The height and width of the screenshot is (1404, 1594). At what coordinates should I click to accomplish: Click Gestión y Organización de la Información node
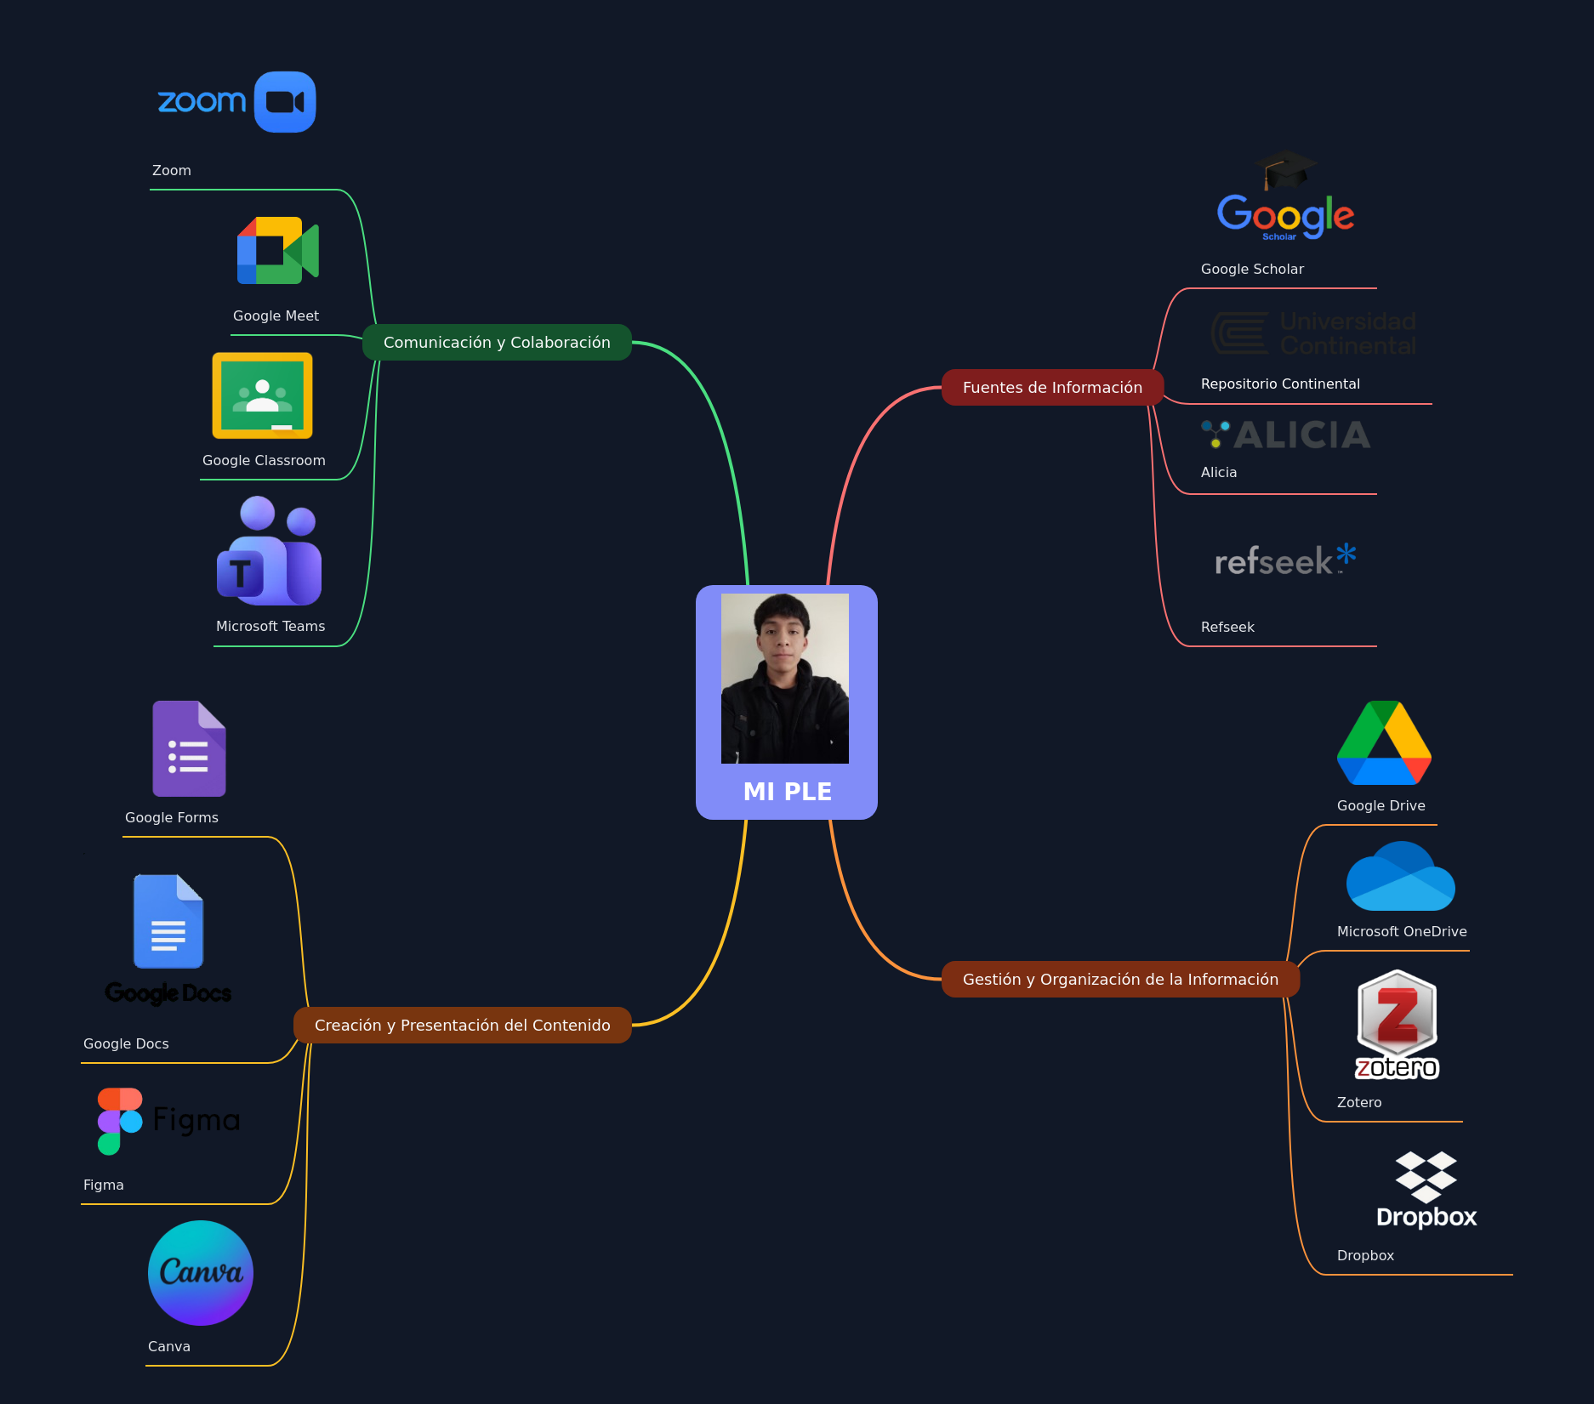coord(1120,979)
